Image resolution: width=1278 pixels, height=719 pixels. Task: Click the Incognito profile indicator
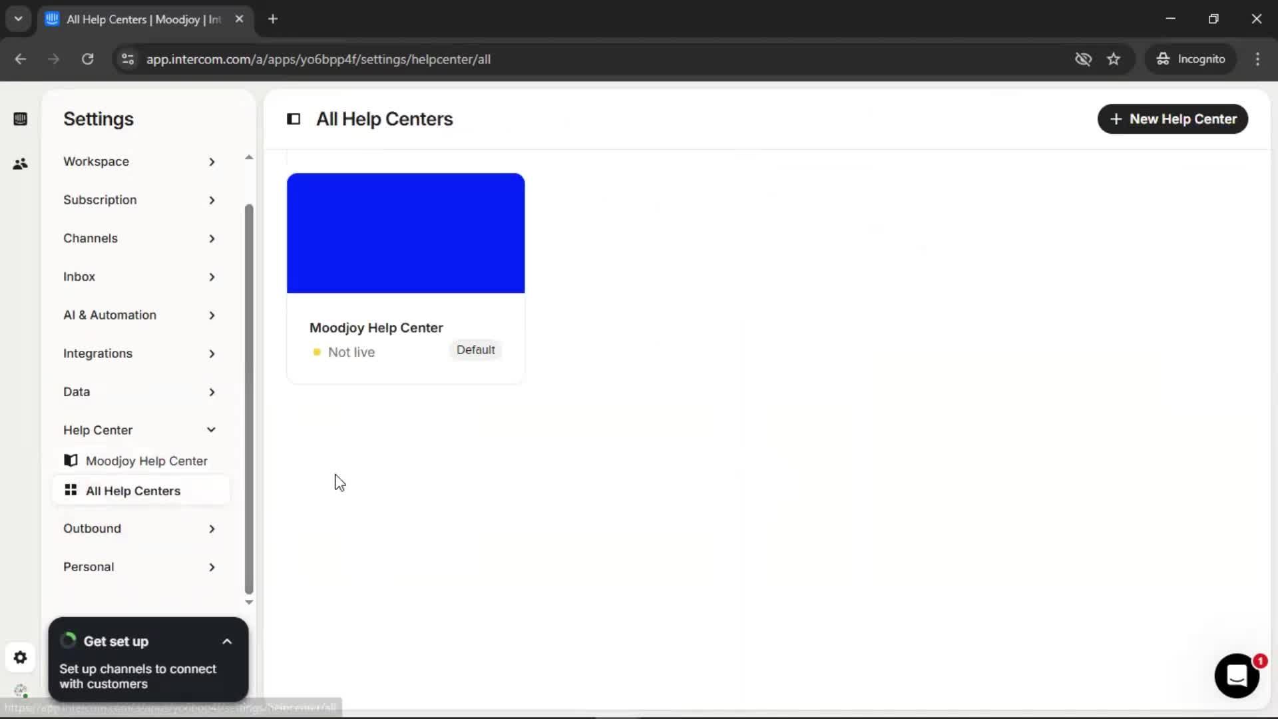[x=1191, y=59]
